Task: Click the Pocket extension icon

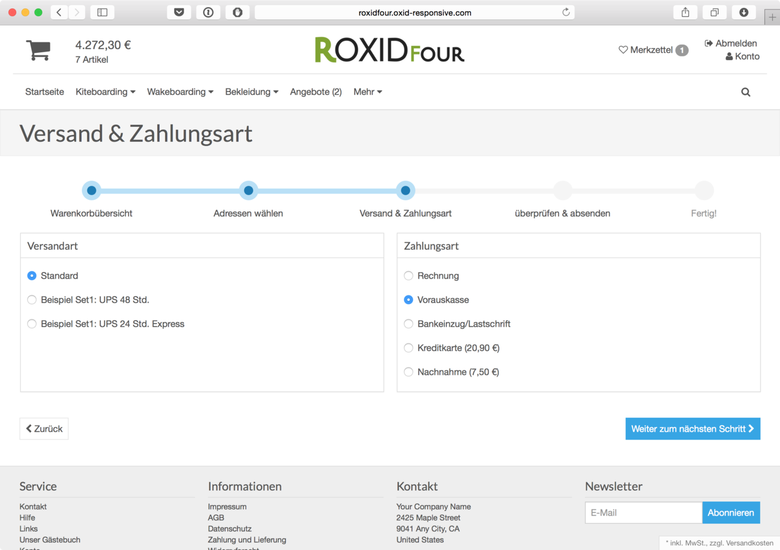Action: click(x=179, y=13)
